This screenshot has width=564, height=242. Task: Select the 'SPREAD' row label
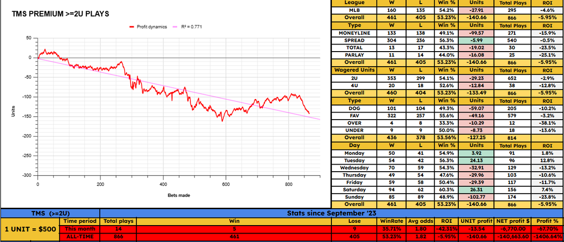354,40
